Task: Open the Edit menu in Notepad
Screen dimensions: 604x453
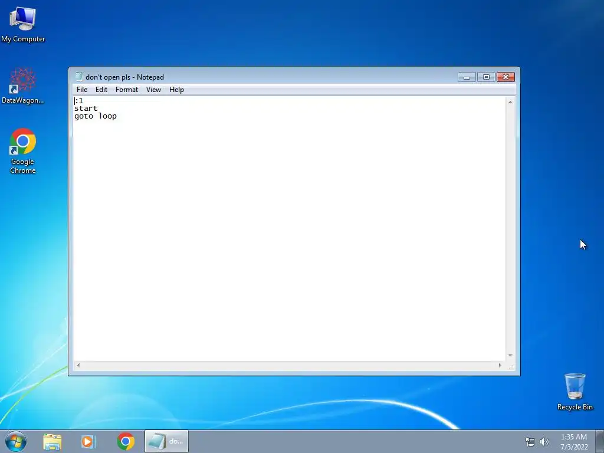Action: coord(101,90)
